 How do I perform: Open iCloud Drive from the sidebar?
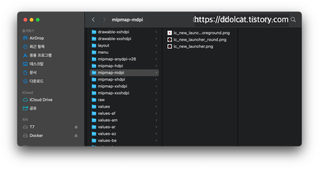coord(41,100)
